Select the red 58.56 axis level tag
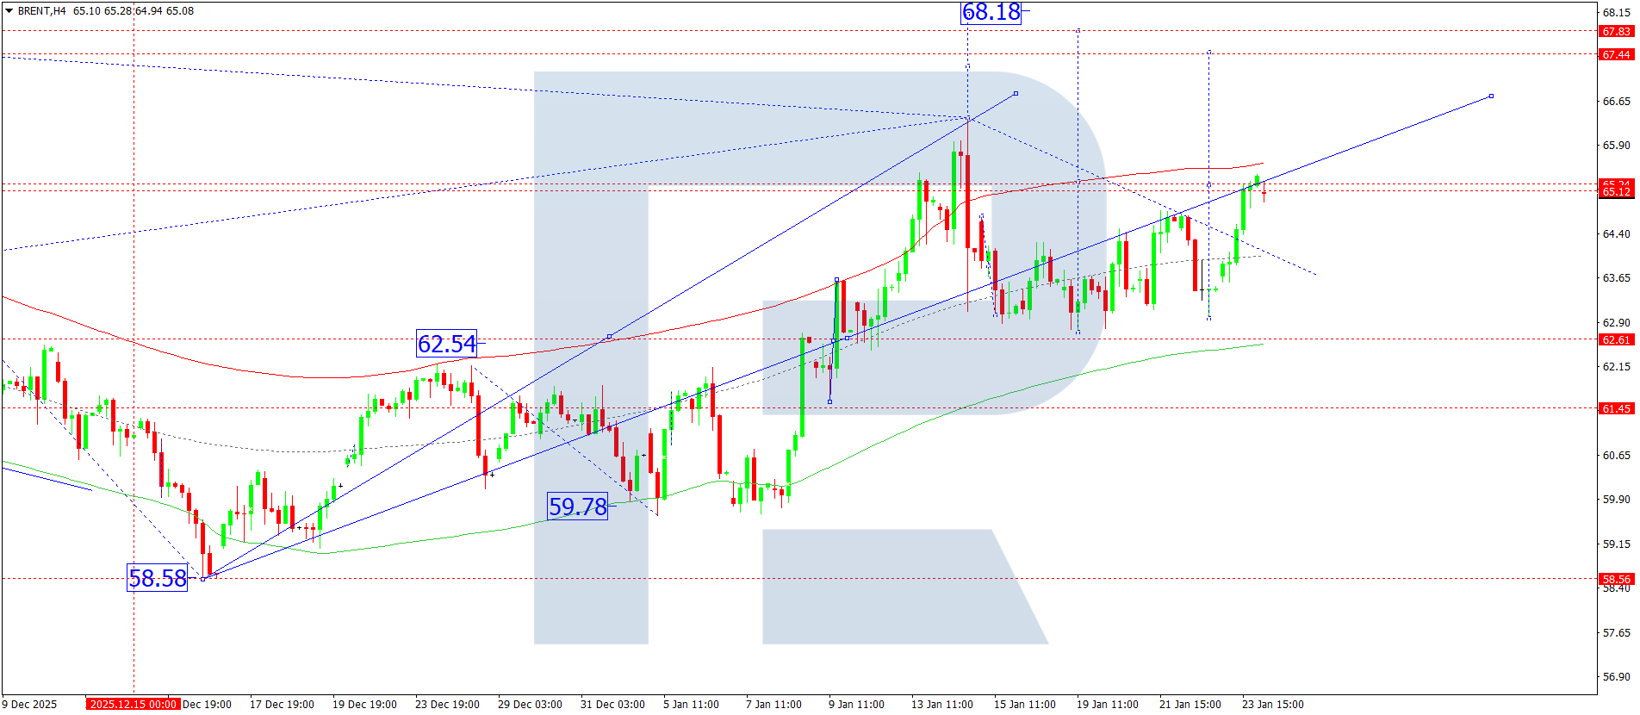Viewport: 1640px width, 715px height. (x=1616, y=579)
